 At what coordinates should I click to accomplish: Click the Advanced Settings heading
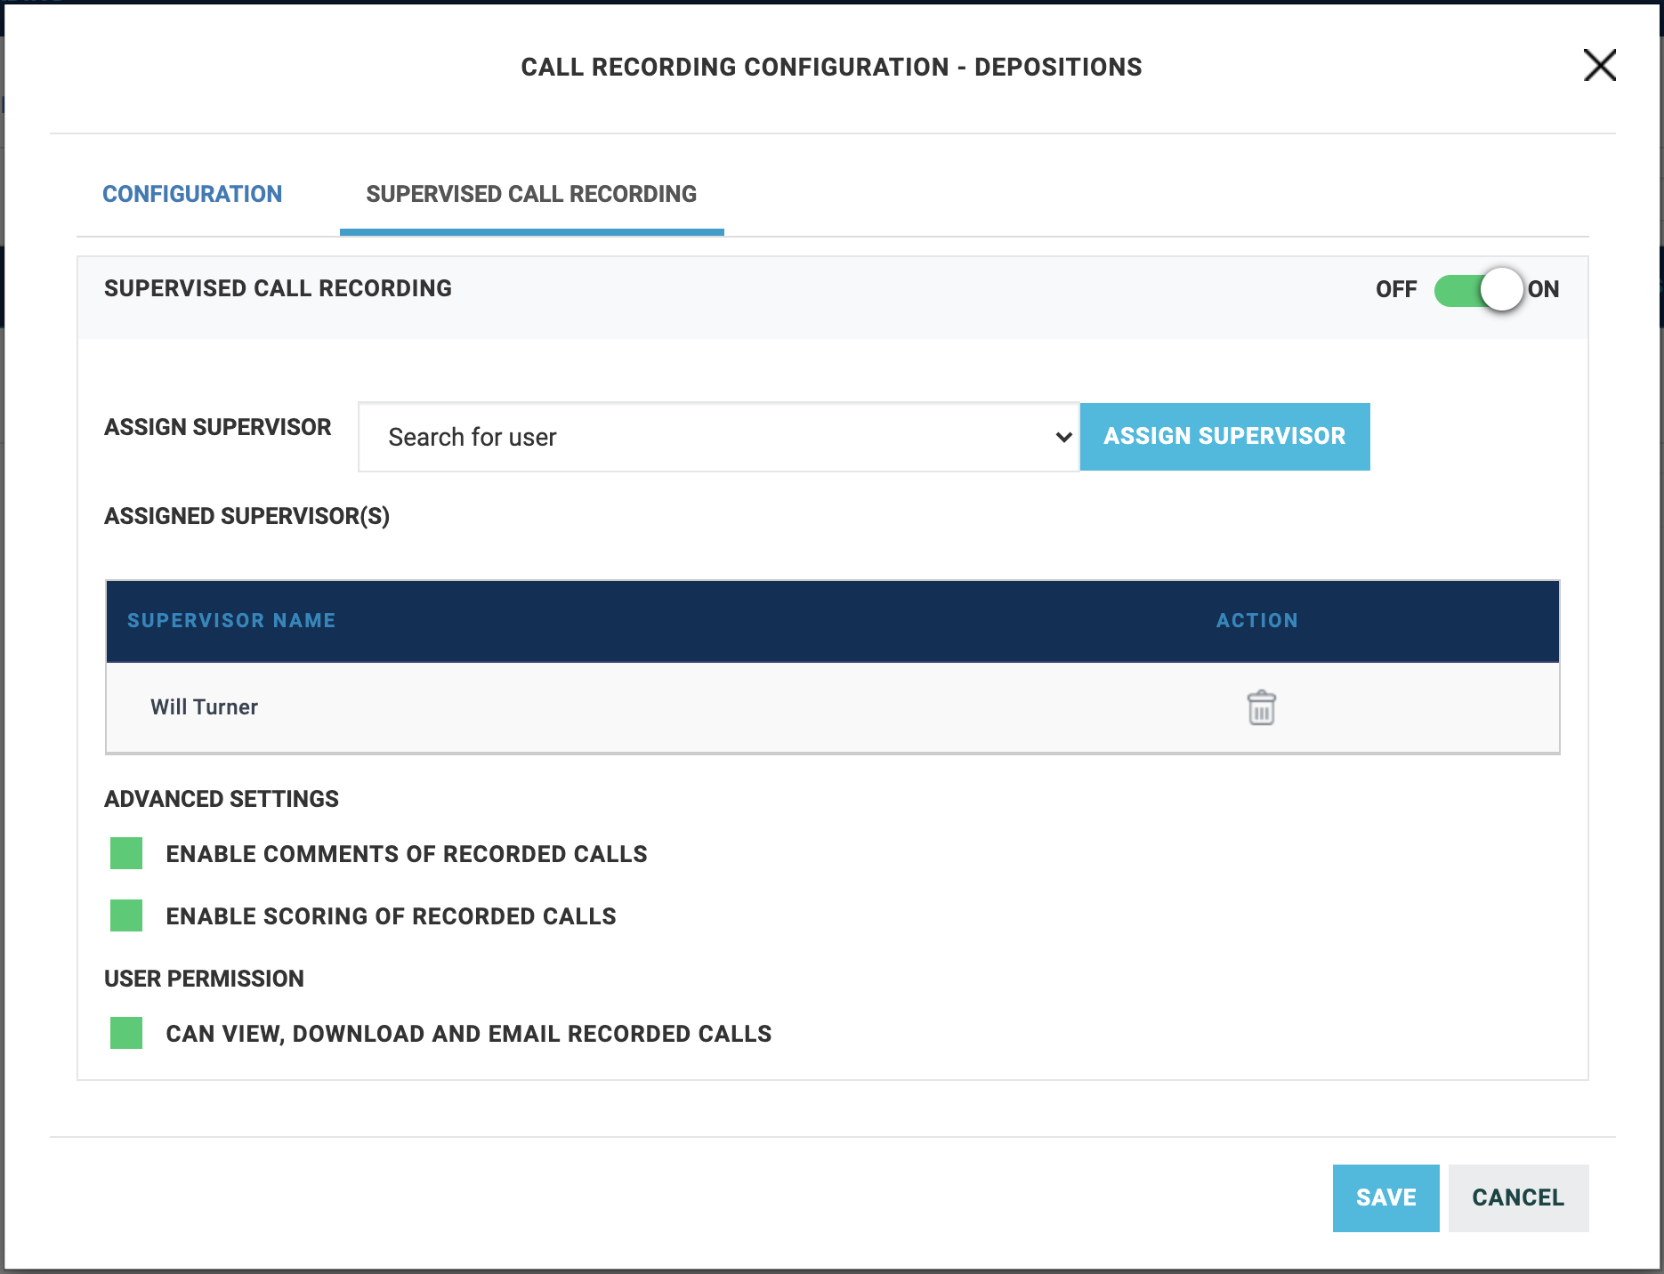222,799
